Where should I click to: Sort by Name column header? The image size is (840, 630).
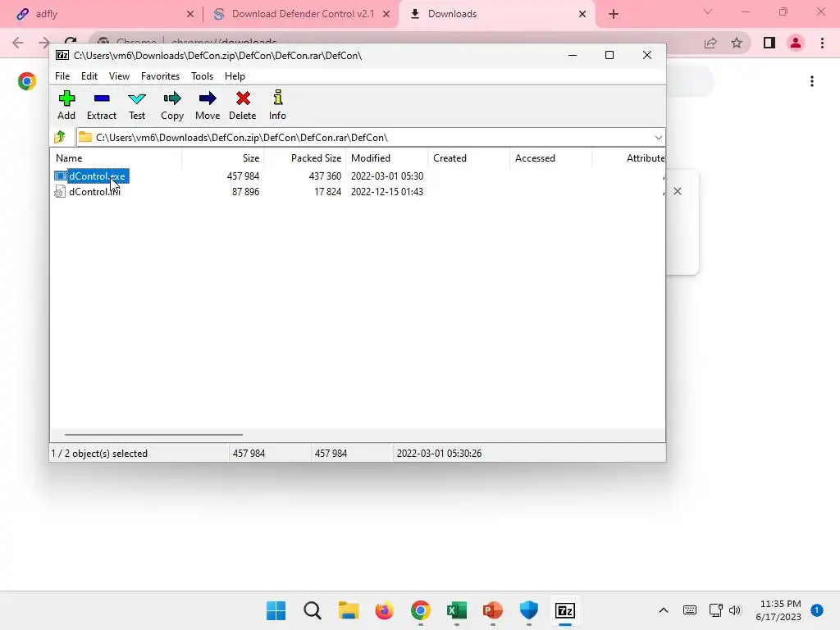(x=116, y=158)
